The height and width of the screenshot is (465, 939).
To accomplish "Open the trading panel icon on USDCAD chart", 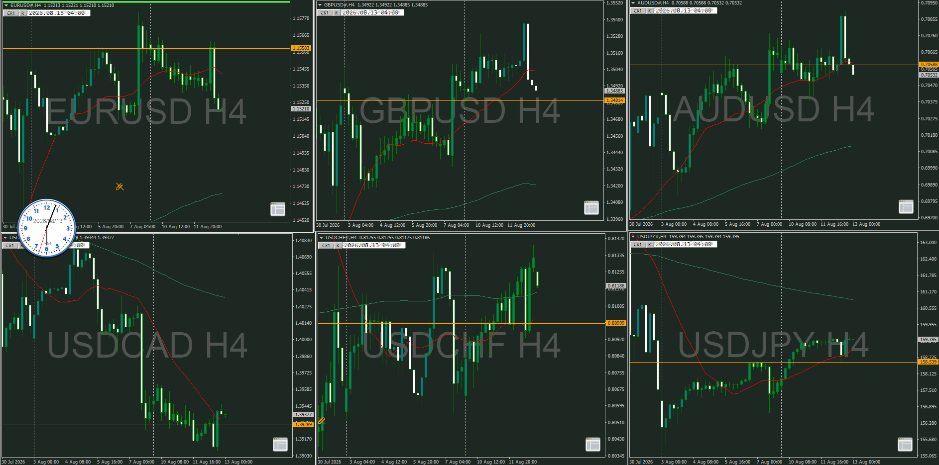I will click(280, 444).
